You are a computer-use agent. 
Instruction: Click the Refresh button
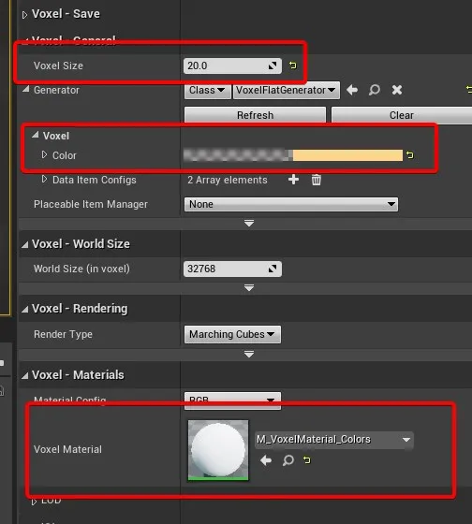pos(255,115)
